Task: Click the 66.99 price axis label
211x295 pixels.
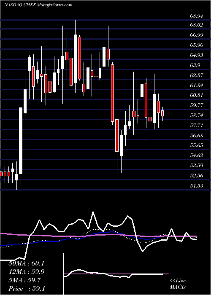Action: 197,35
